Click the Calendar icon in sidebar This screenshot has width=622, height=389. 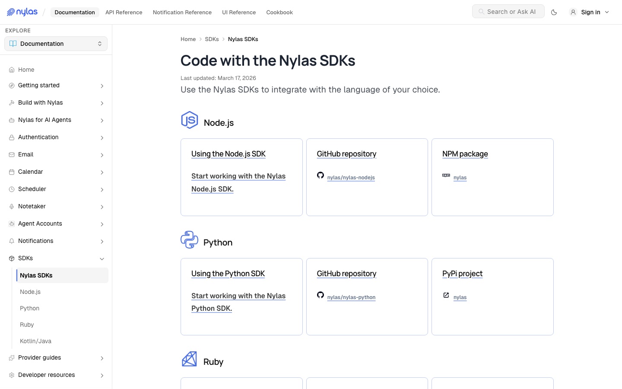[12, 172]
